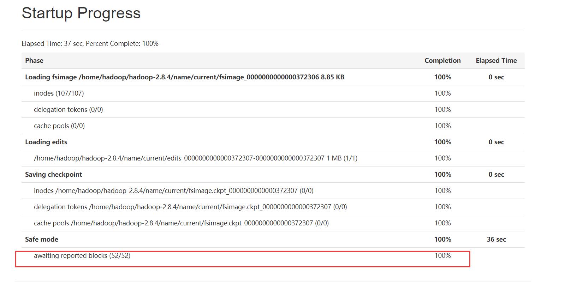Select the Safe mode phase row
The height and width of the screenshot is (285, 565).
42,239
